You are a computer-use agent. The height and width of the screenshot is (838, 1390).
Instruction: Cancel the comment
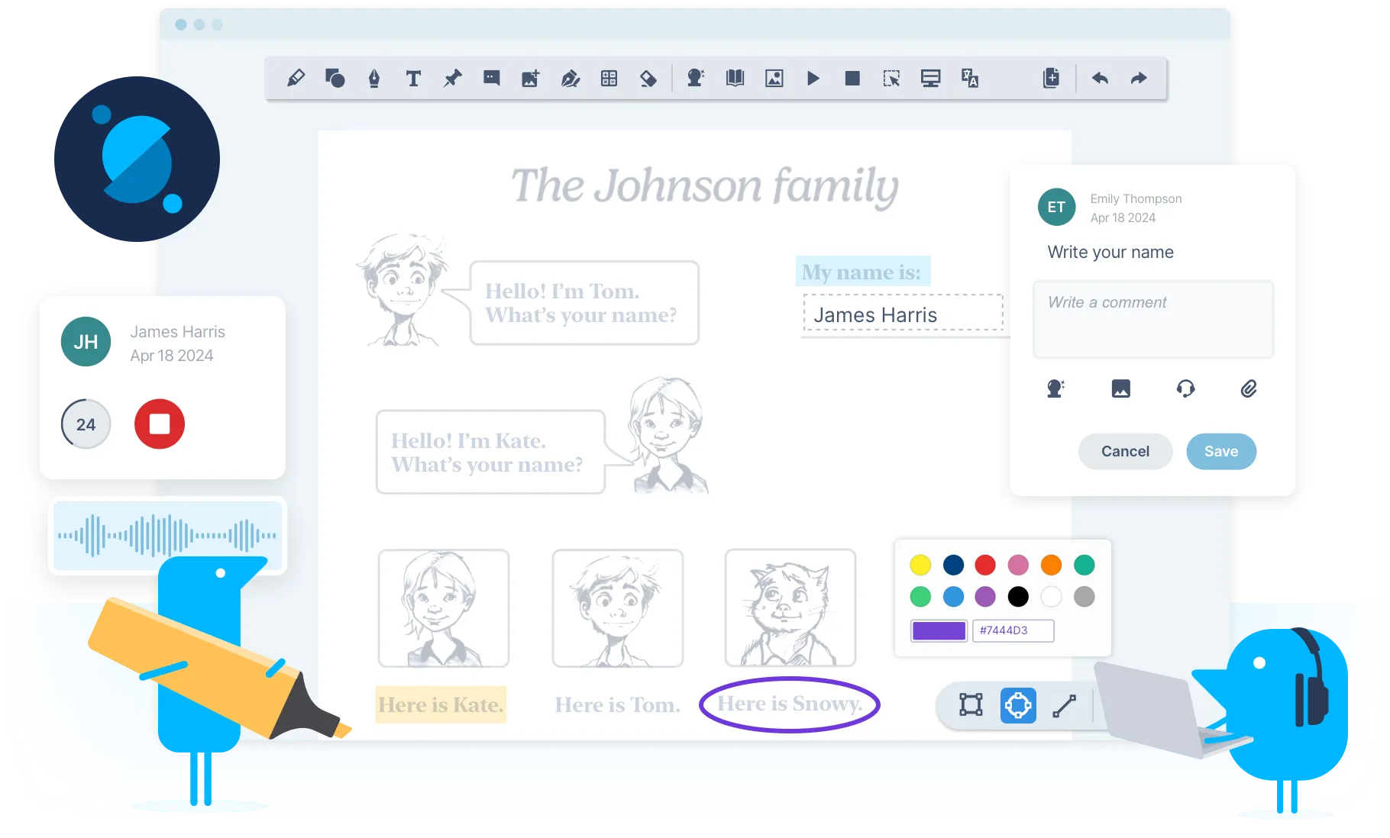(x=1125, y=451)
